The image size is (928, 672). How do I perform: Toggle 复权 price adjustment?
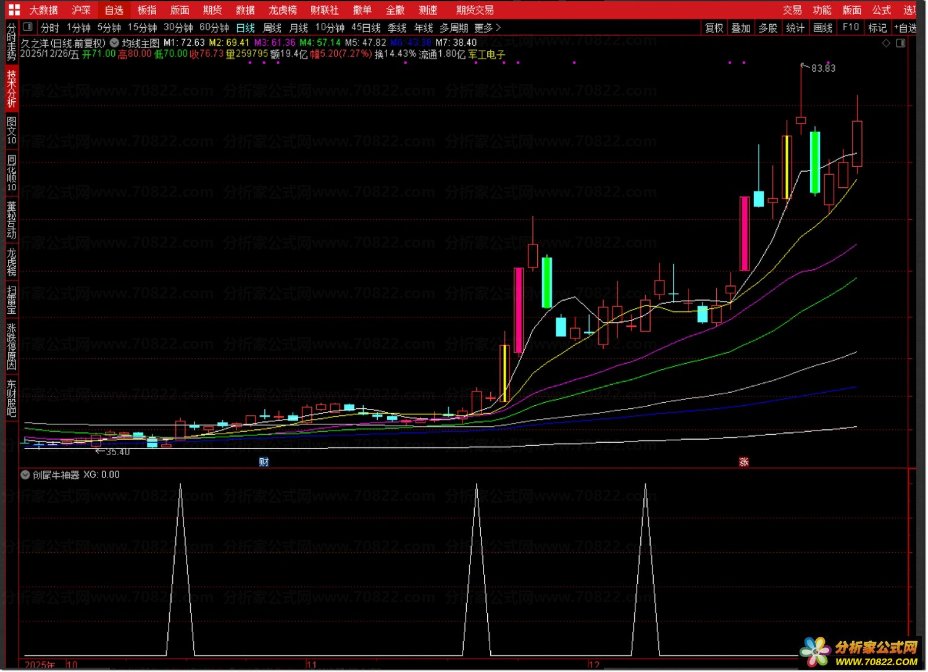714,28
